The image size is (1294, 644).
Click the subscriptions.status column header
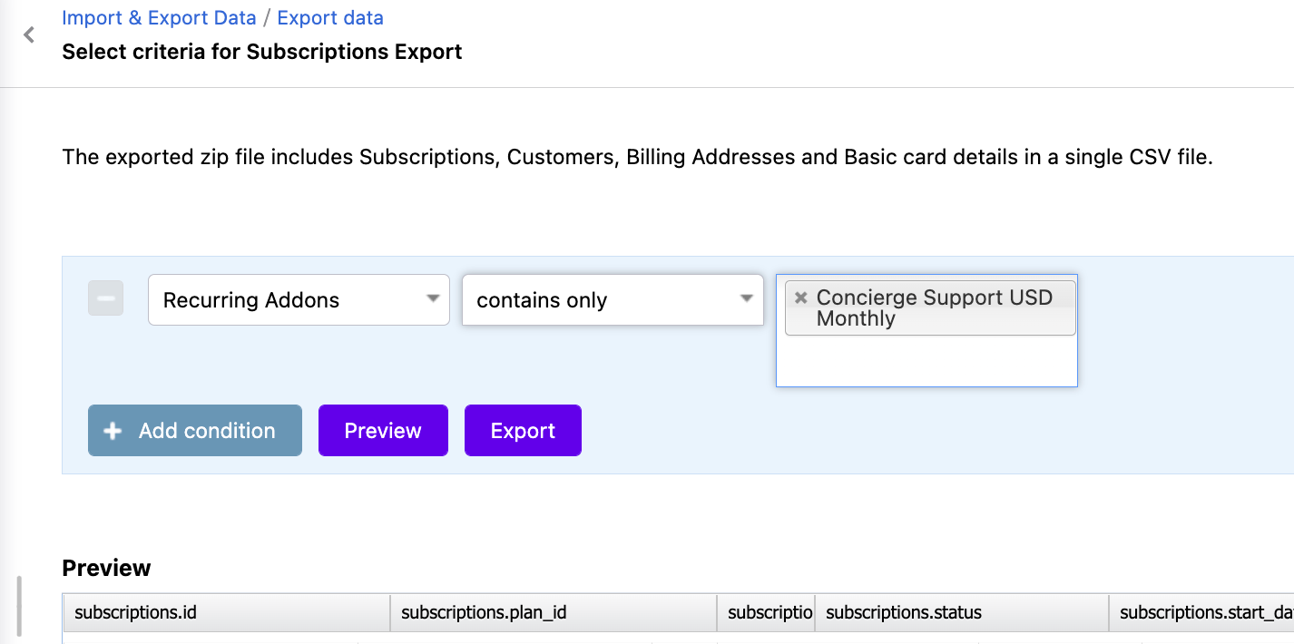962,613
